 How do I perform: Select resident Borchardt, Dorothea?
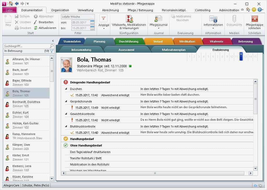click(x=27, y=104)
